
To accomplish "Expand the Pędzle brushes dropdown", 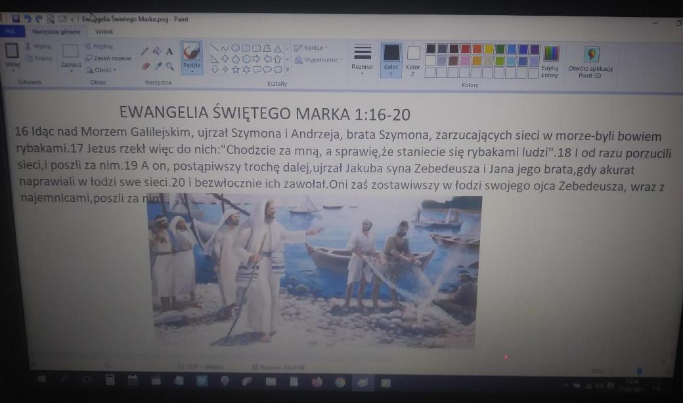I will tap(192, 71).
